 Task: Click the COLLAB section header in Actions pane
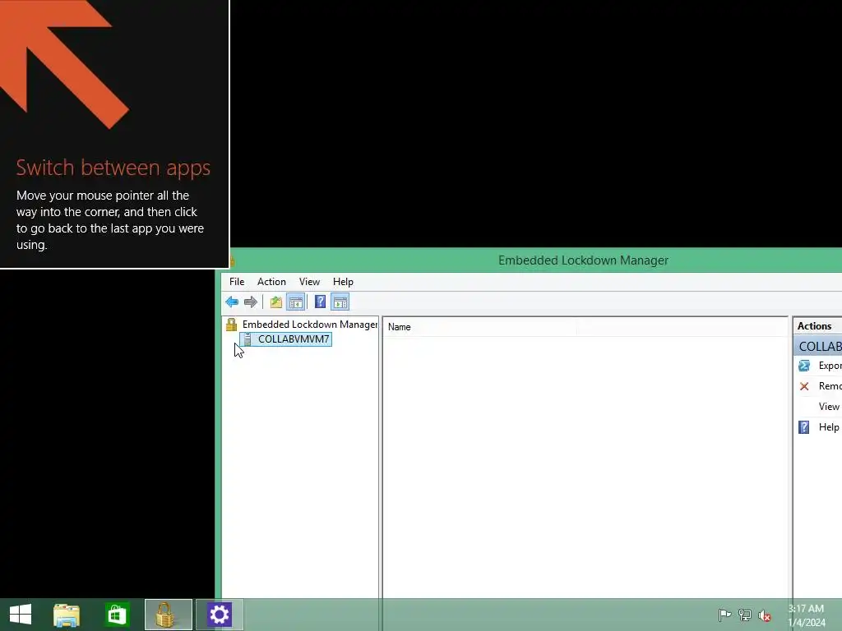point(818,346)
